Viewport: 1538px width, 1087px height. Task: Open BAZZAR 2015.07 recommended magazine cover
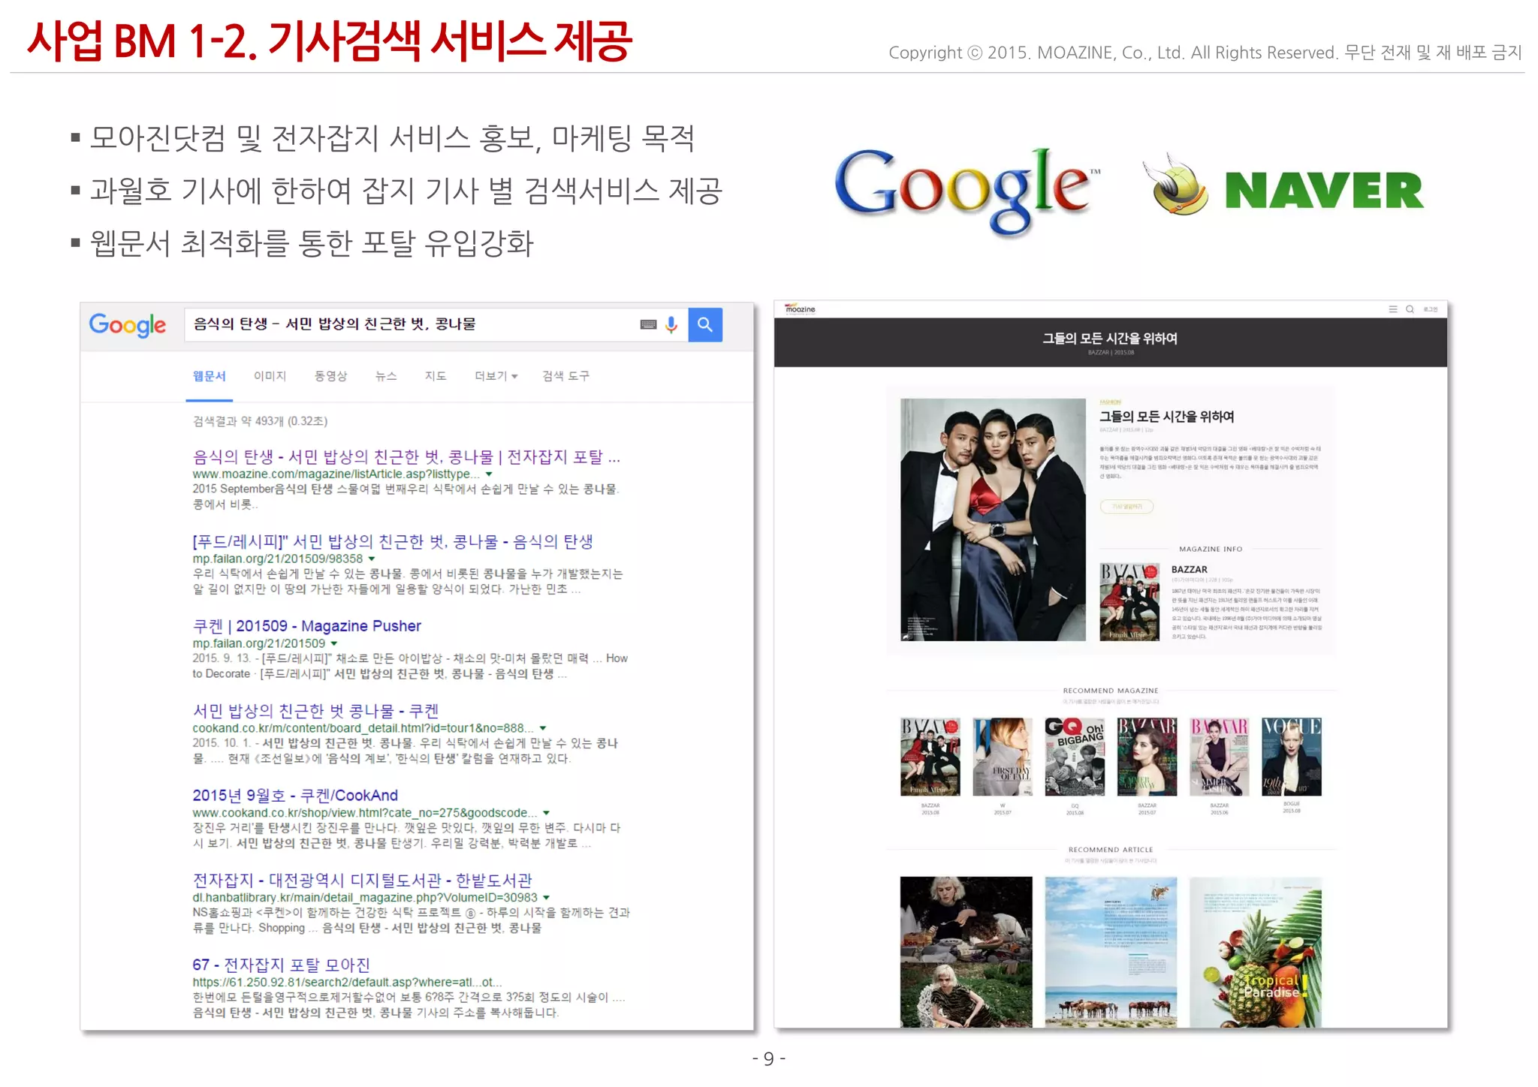(1147, 757)
